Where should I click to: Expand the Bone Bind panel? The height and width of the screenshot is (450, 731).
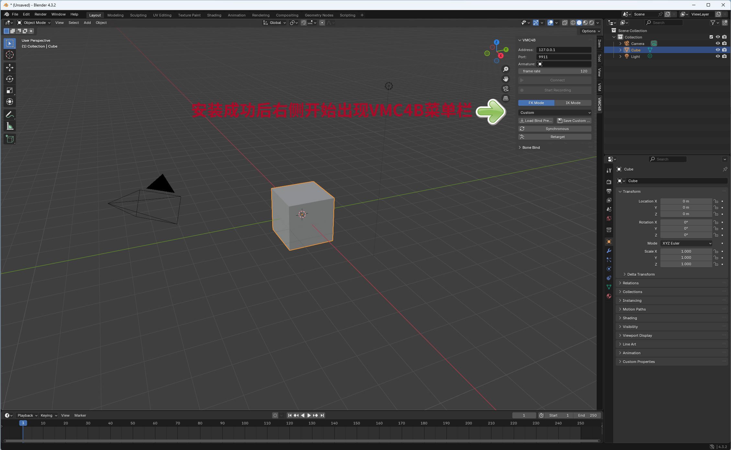point(531,148)
